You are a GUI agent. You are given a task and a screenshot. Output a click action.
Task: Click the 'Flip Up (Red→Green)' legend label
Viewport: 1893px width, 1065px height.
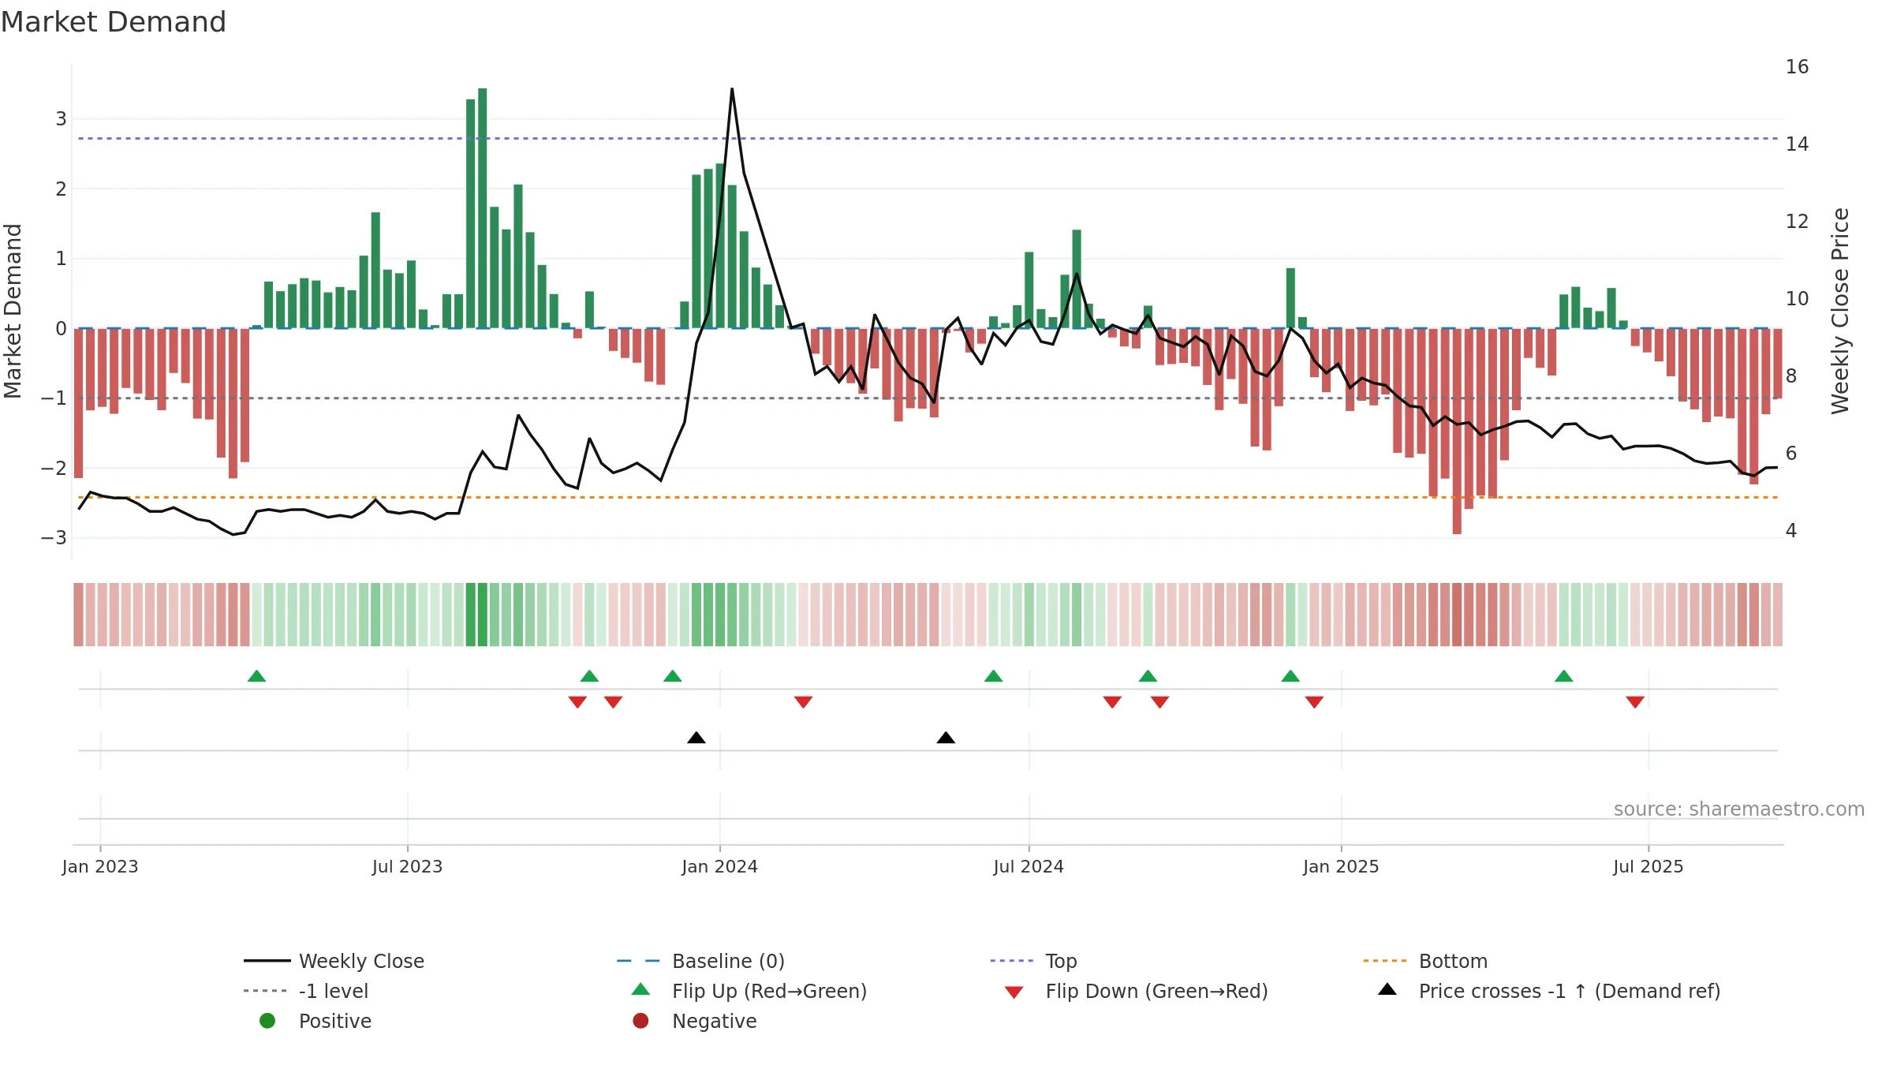pyautogui.click(x=769, y=991)
